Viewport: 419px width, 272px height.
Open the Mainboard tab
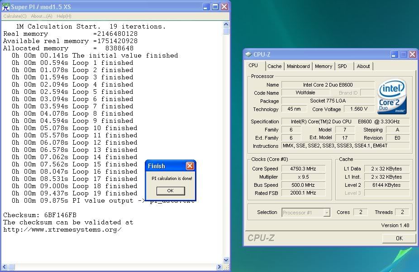(x=298, y=66)
